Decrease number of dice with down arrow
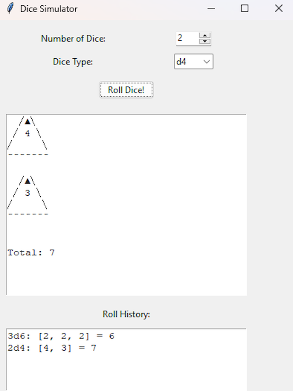293x391 pixels. click(205, 41)
